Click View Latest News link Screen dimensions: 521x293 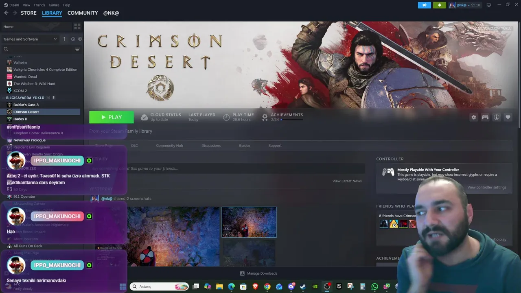coord(347,181)
